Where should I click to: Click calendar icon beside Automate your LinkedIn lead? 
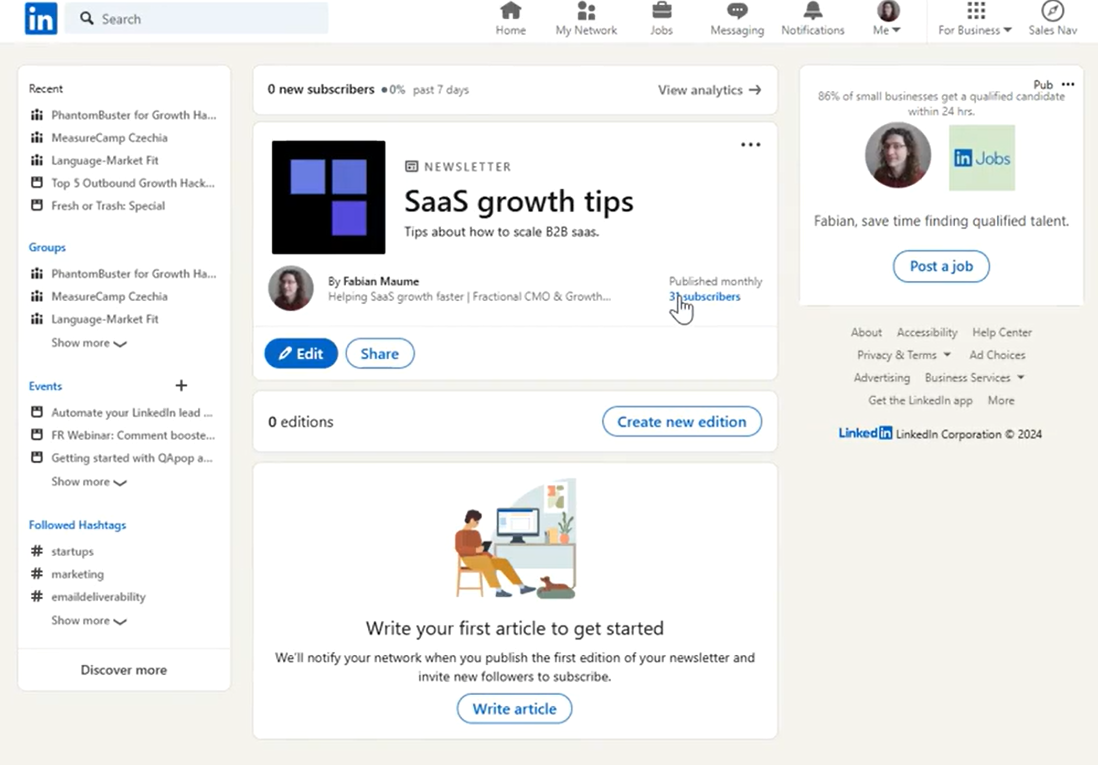[x=37, y=412]
